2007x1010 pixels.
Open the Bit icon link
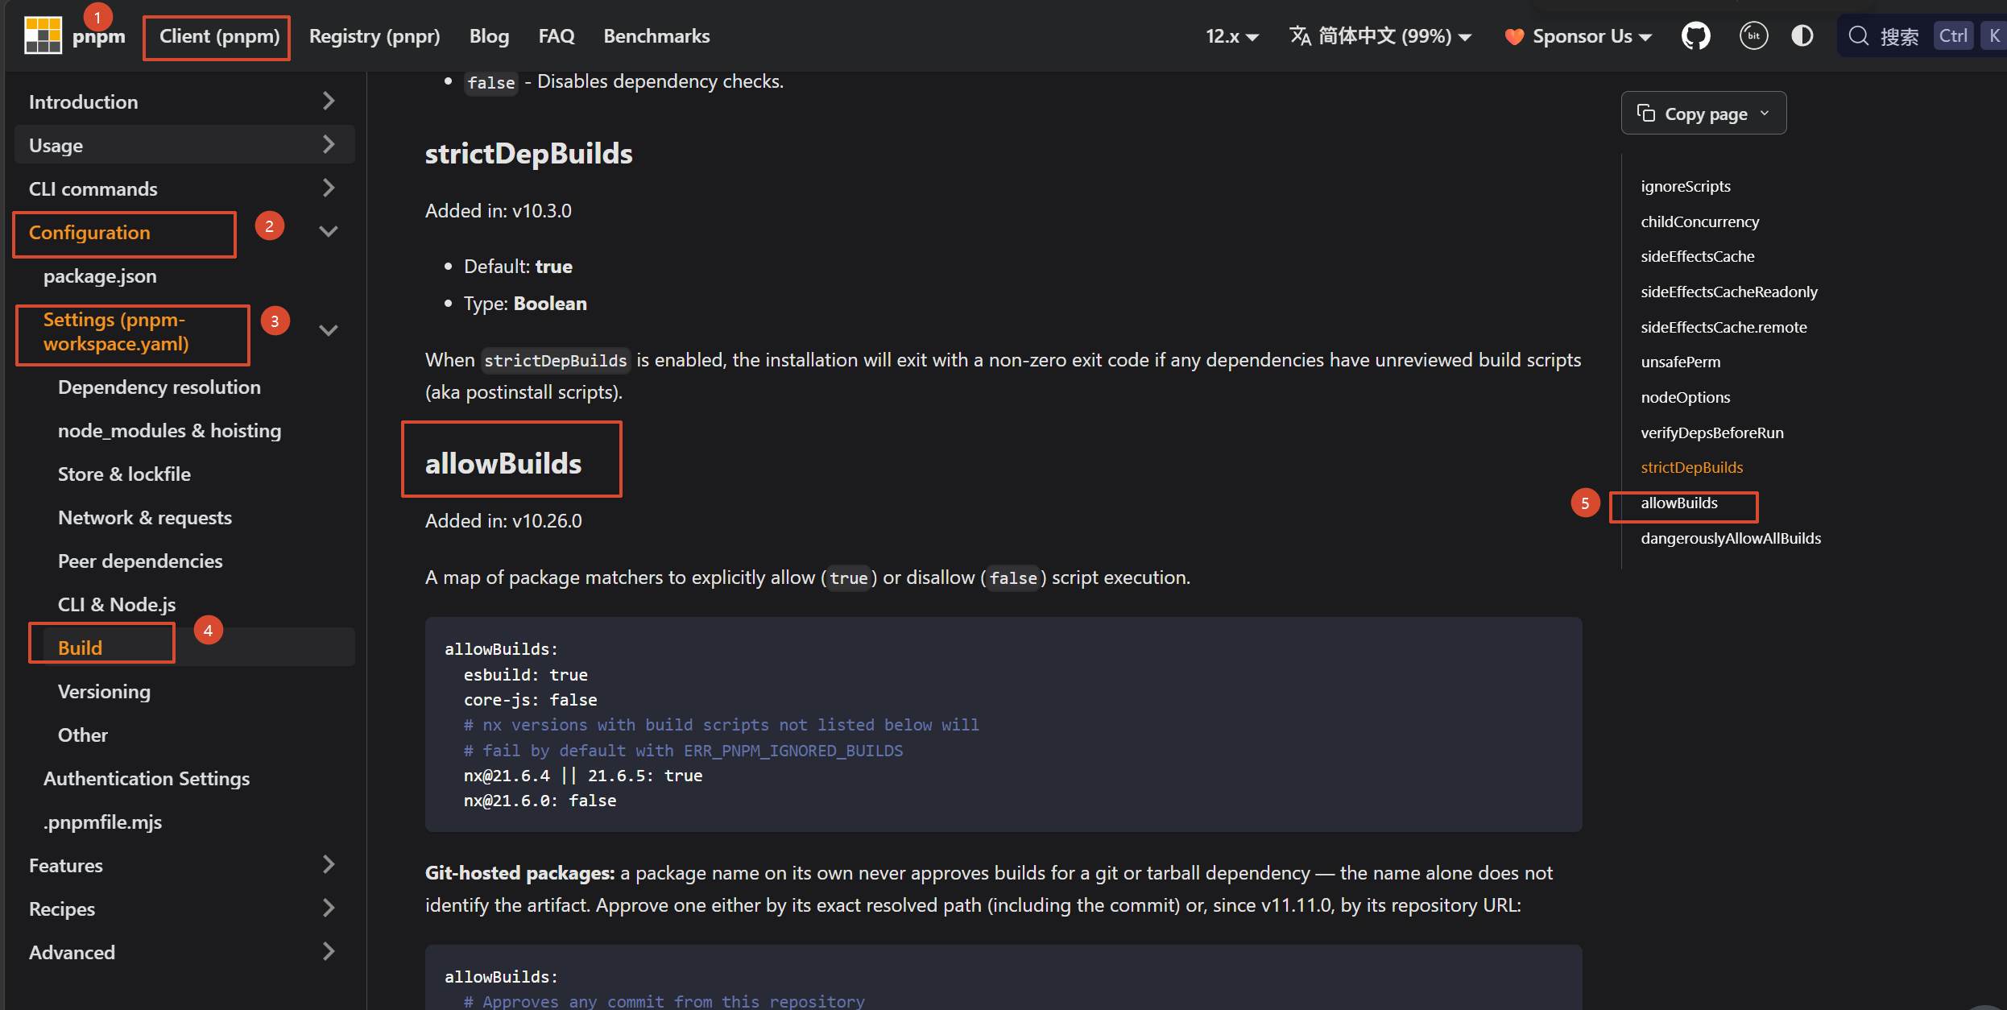point(1753,36)
